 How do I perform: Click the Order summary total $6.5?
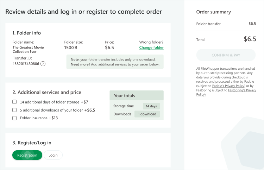[250, 39]
